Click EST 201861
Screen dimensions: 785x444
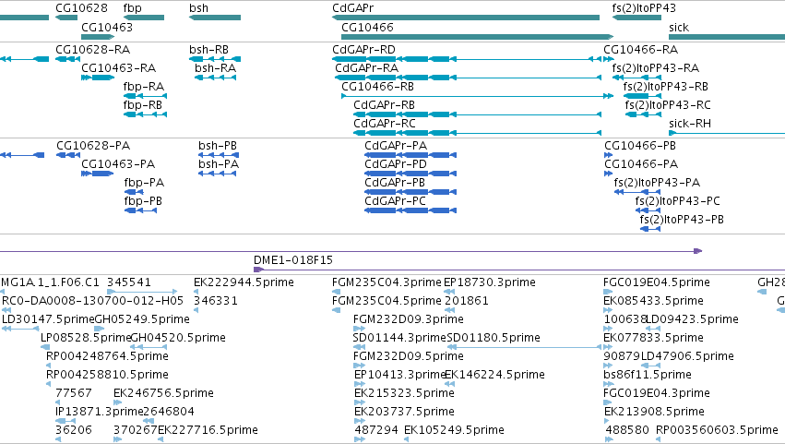pyautogui.click(x=466, y=301)
